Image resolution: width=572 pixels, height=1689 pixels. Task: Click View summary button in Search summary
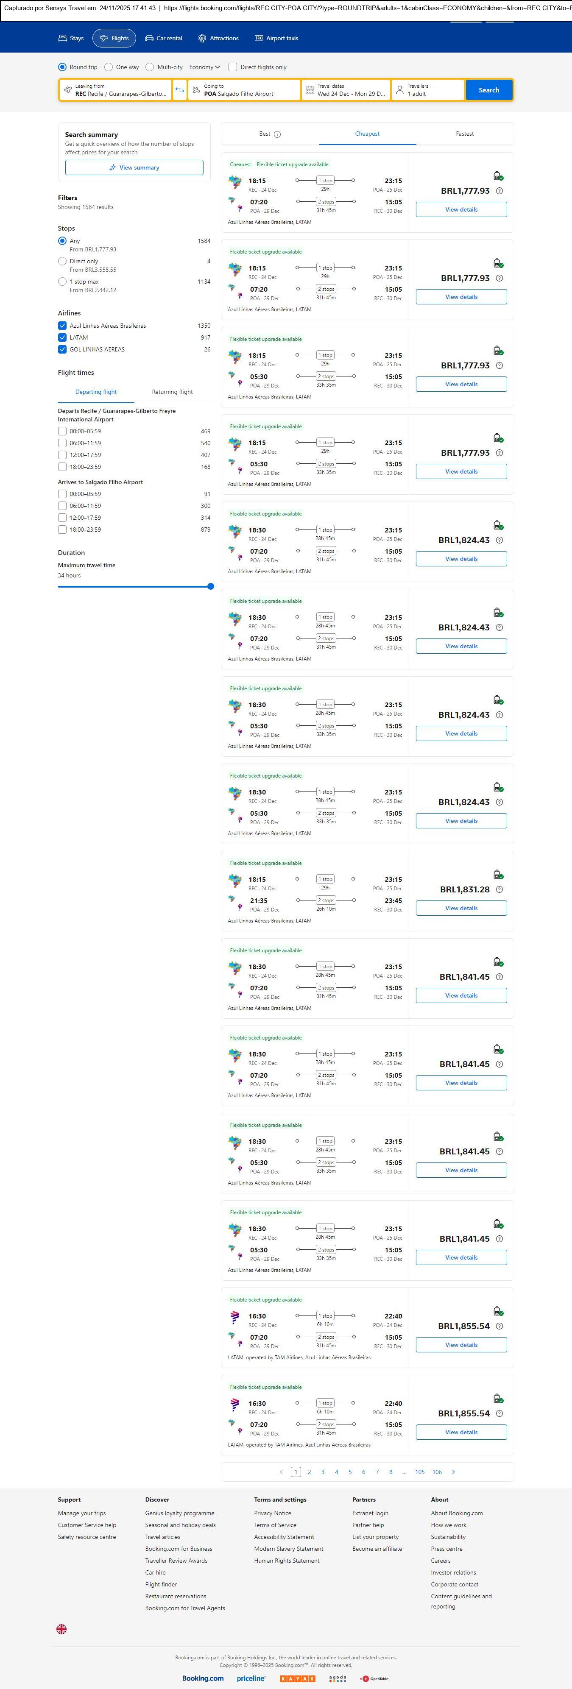pos(134,168)
